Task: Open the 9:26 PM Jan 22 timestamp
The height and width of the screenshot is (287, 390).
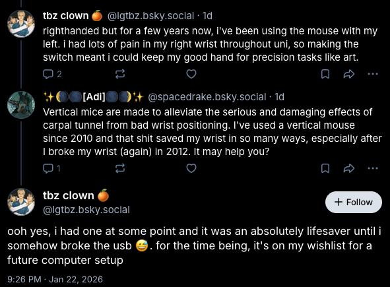Action: (55, 279)
